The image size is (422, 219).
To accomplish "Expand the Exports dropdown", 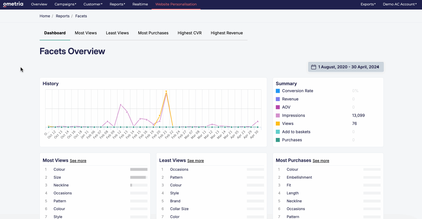I will tap(368, 4).
